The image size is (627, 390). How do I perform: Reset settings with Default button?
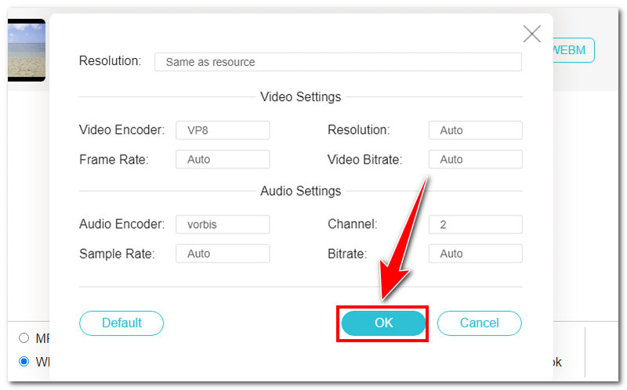tap(121, 323)
